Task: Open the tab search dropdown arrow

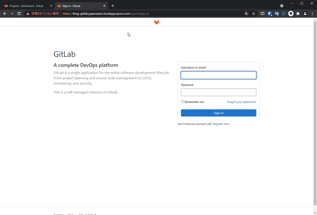Action: tap(282, 6)
